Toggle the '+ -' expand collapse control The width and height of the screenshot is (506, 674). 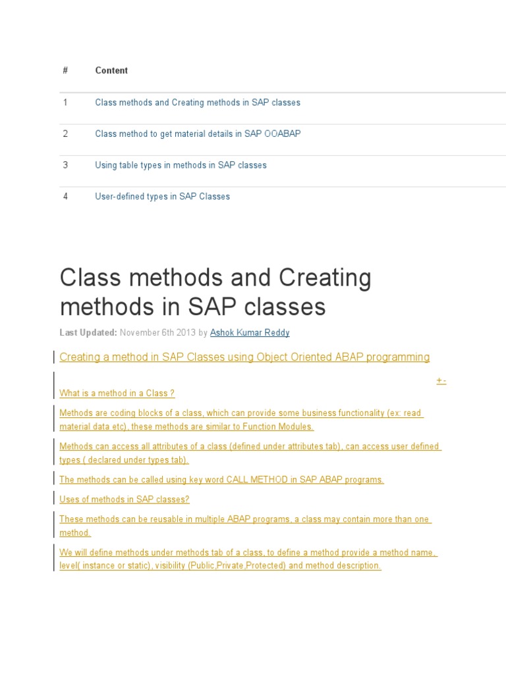441,381
